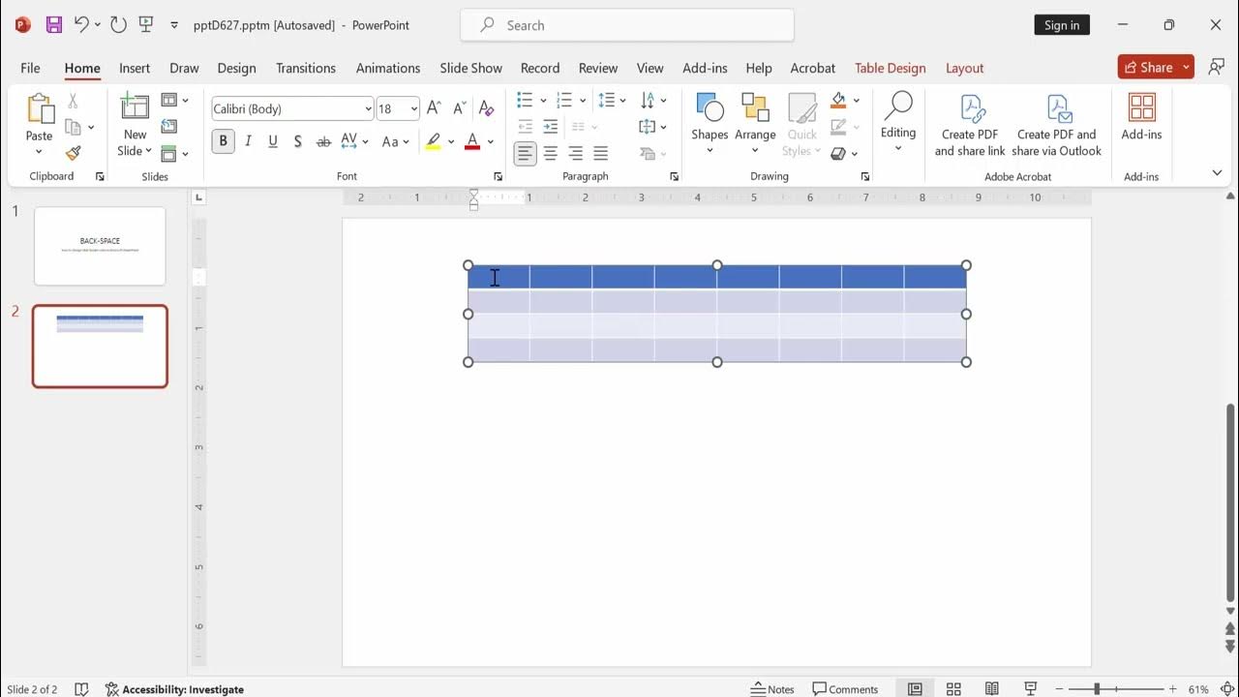1239x697 pixels.
Task: Click Accessibility: Investigate status
Action: coord(174,689)
